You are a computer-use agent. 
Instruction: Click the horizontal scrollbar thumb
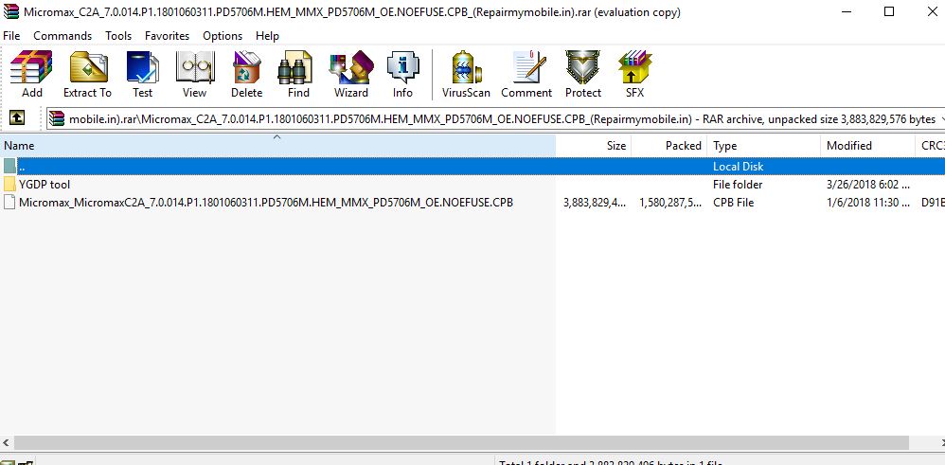[x=461, y=442]
